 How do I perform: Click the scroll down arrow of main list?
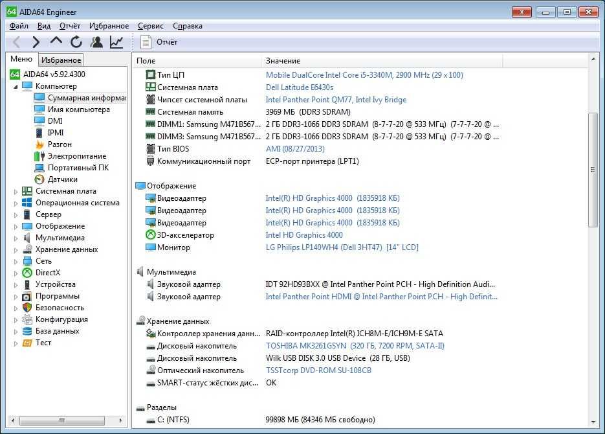[x=593, y=422]
